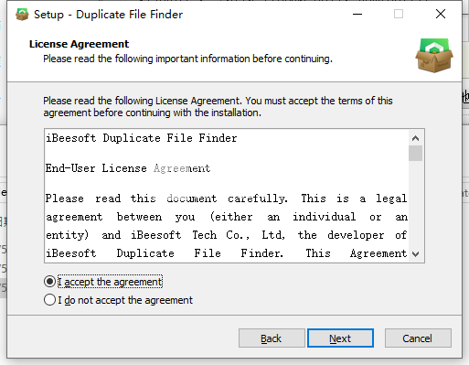Click the large installer package icon
Screen dimensions: 469x365
pos(434,55)
